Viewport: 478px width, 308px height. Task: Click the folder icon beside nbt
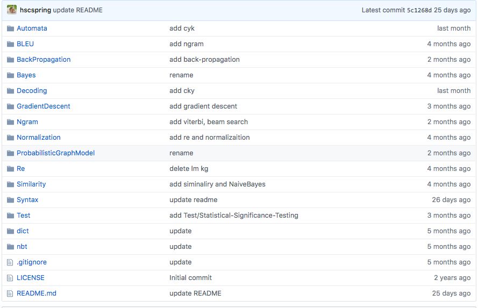(x=10, y=247)
